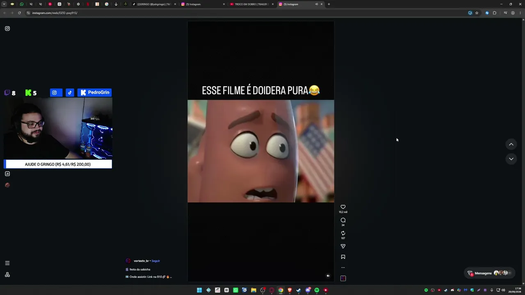Viewport: 525px width, 295px height.
Task: Open the dashboard icon in Instagram's sidebar
Action: click(x=7, y=174)
